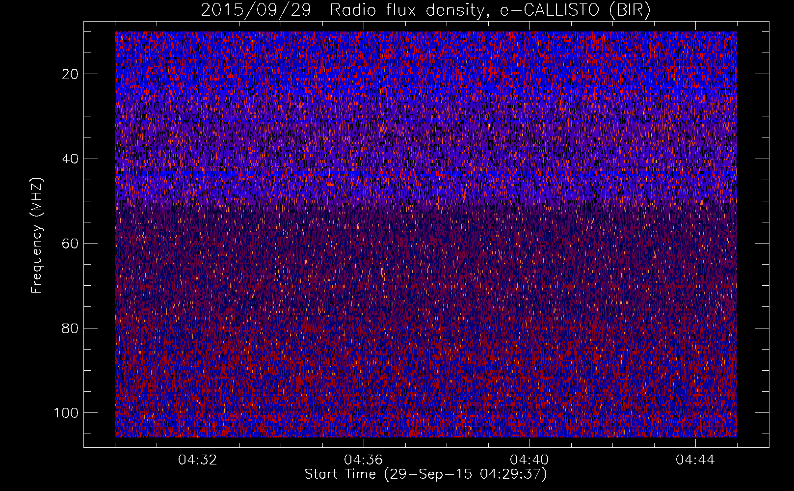Click the 04:40 time tick label

tap(529, 460)
